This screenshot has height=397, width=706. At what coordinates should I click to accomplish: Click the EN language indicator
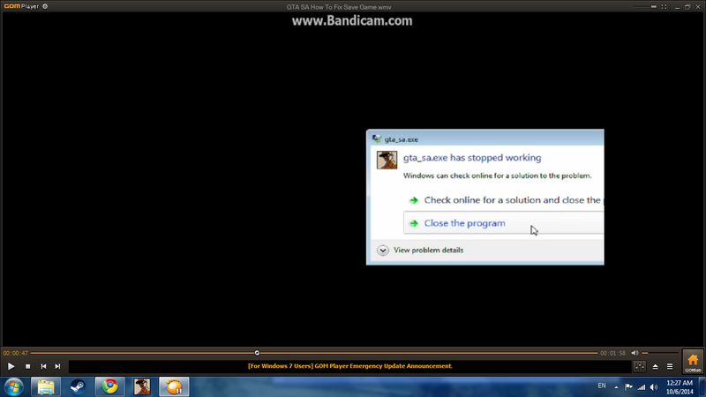pyautogui.click(x=602, y=386)
